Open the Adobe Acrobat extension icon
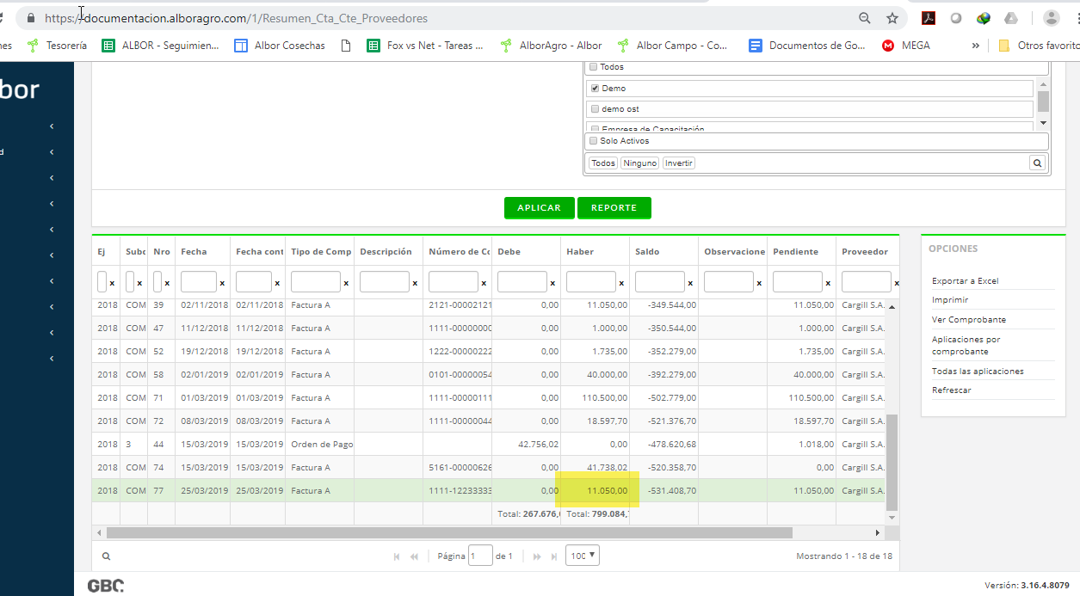 coord(929,18)
